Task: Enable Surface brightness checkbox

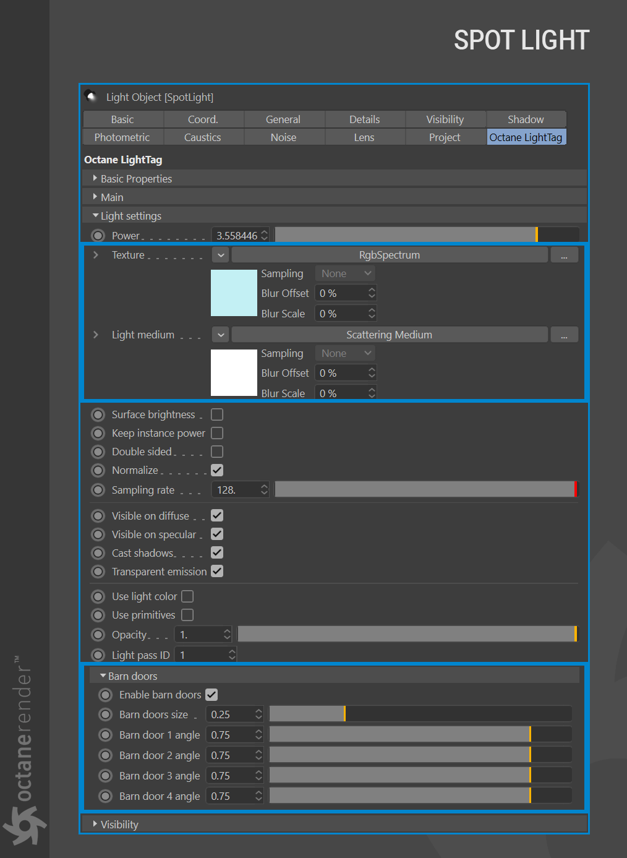Action: 217,414
